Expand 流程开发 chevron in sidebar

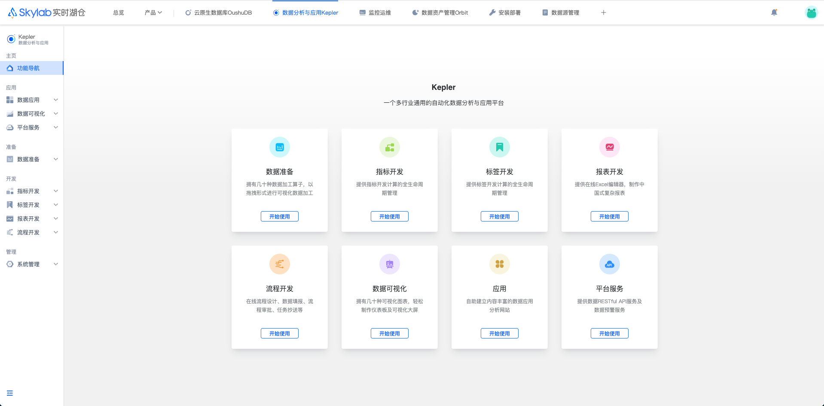click(56, 232)
